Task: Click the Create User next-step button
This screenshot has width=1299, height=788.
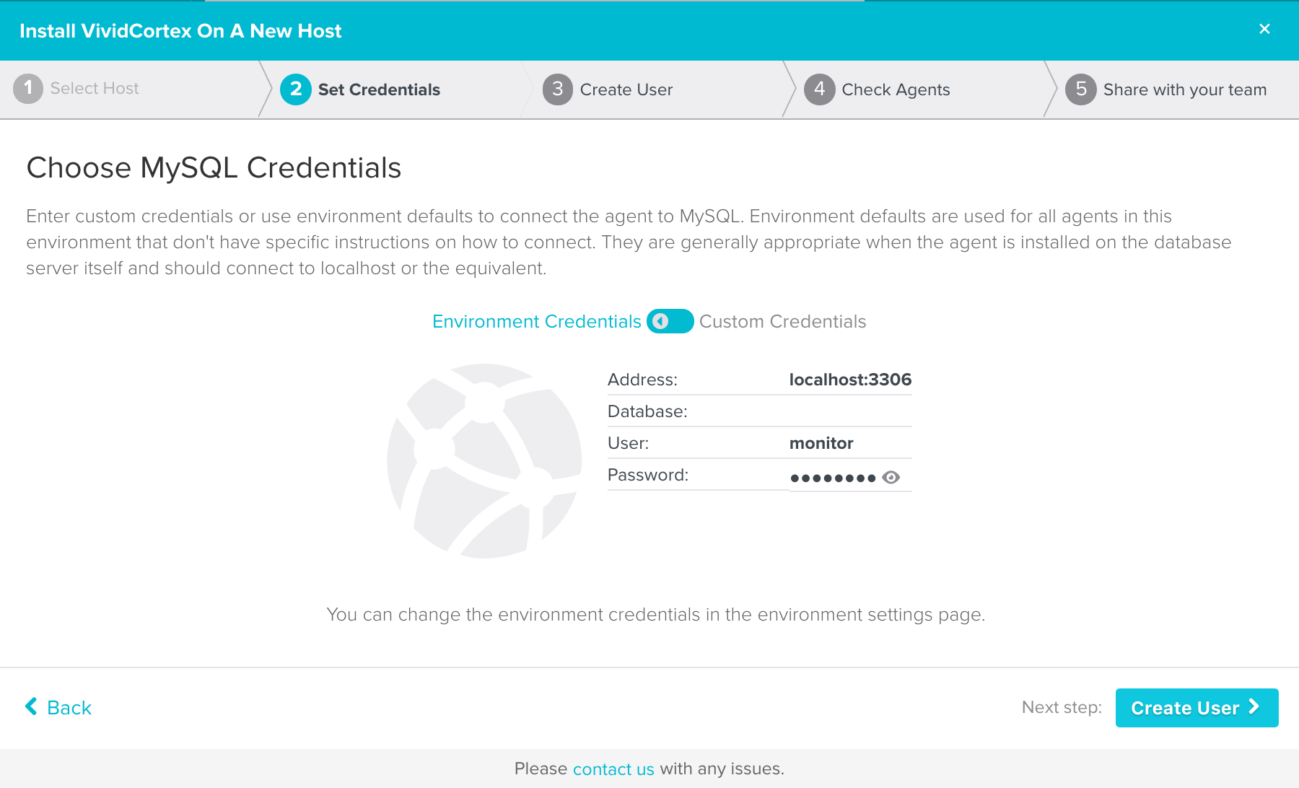Action: pyautogui.click(x=1197, y=708)
